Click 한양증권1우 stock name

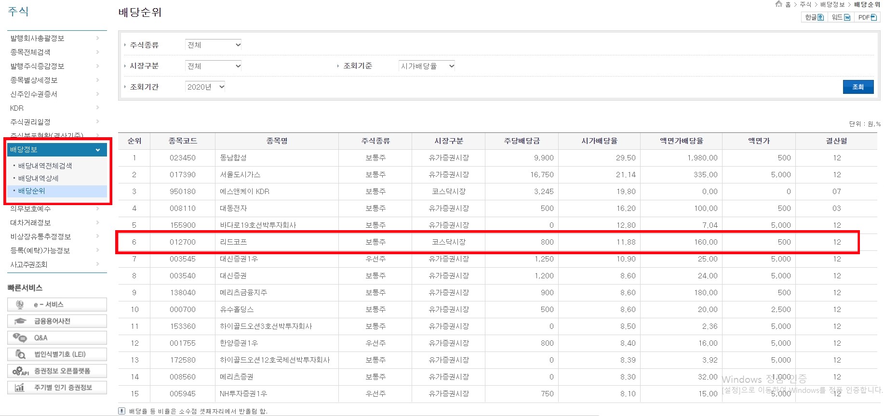pos(239,343)
